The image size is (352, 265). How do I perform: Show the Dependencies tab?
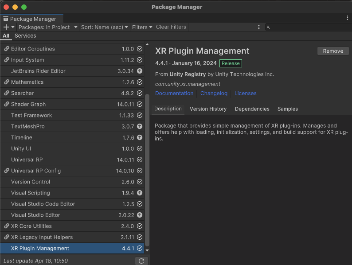pos(252,109)
